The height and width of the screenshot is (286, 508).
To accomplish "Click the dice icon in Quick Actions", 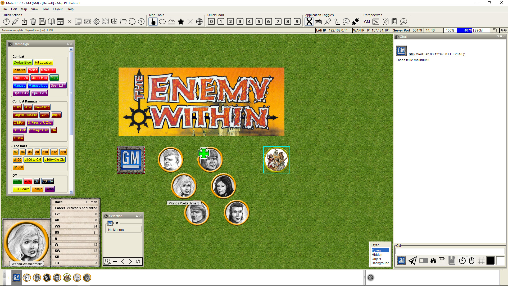I will click(x=114, y=22).
